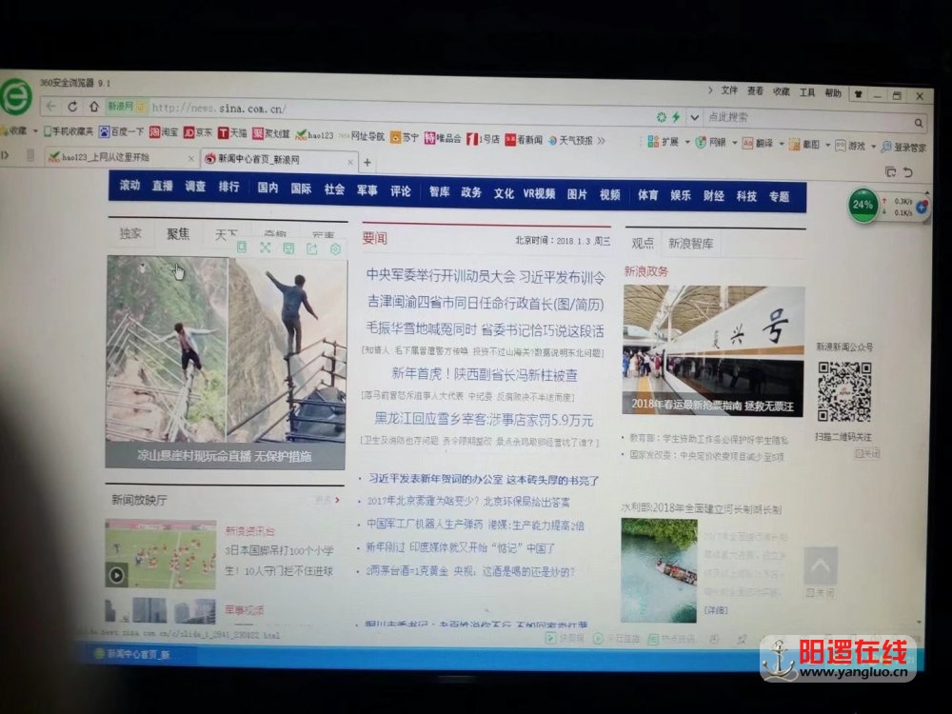Go to the browser home page icon
This screenshot has height=714, width=952.
click(x=93, y=107)
